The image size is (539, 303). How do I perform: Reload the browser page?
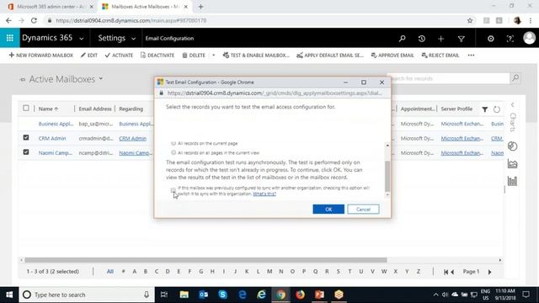[34, 20]
